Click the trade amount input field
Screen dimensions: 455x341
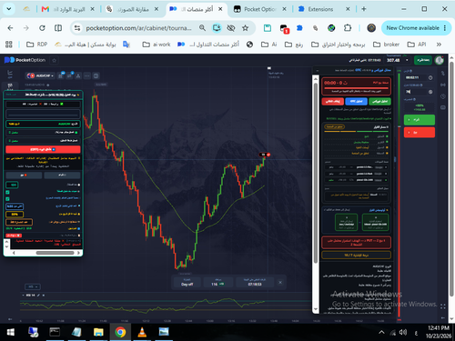click(x=416, y=92)
